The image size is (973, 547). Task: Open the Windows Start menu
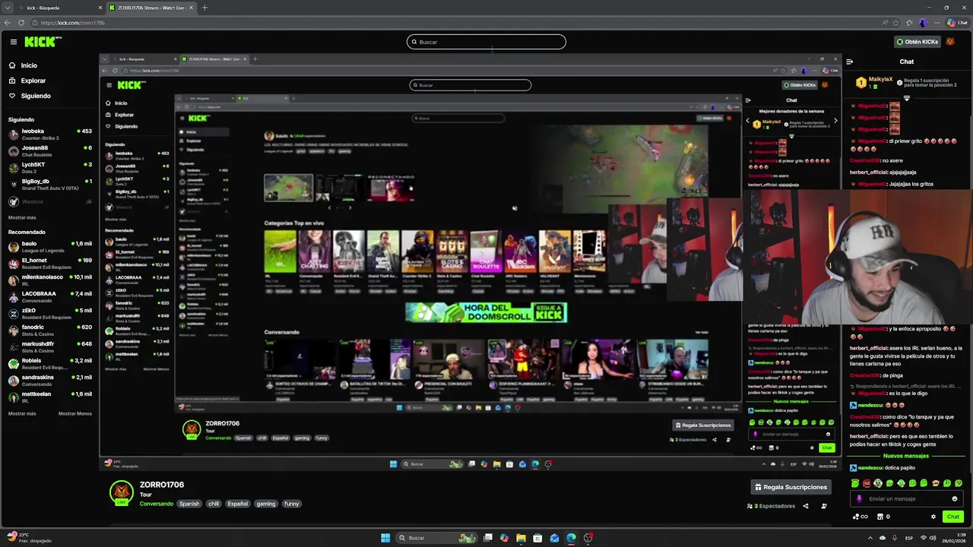pyautogui.click(x=385, y=538)
